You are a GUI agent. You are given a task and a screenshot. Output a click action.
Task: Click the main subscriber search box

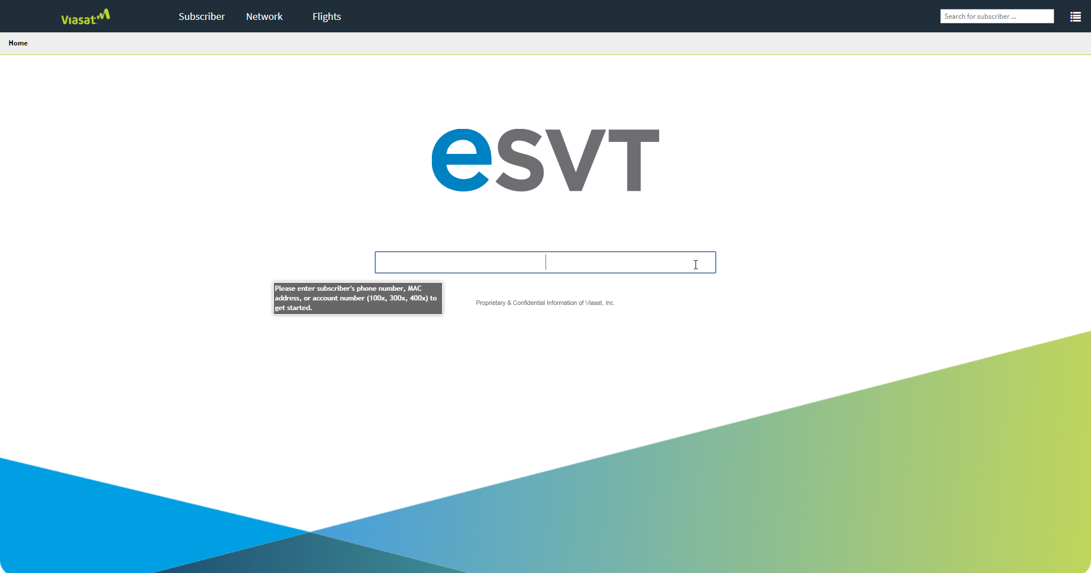point(545,262)
